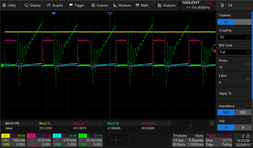Viewport: 253px width, 148px height.
Task: Add a channel with the plus box
Action: 116,140
